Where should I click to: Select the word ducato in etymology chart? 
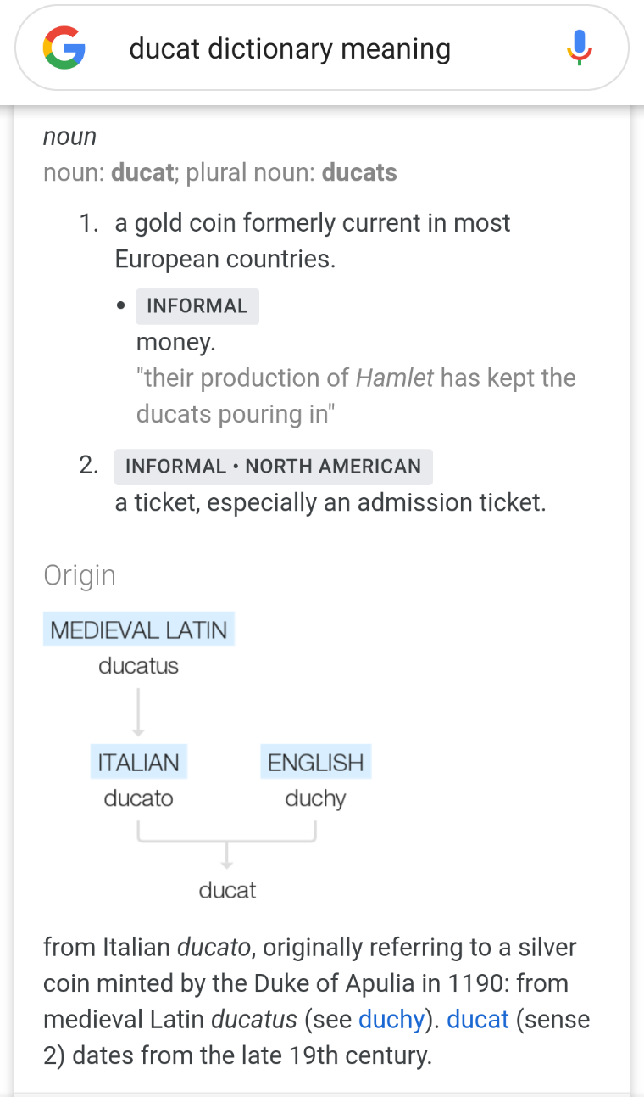pos(139,798)
